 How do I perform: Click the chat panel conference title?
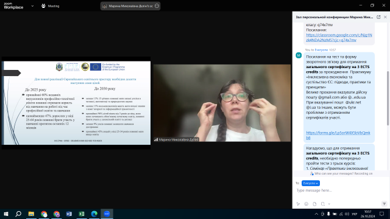point(334,17)
